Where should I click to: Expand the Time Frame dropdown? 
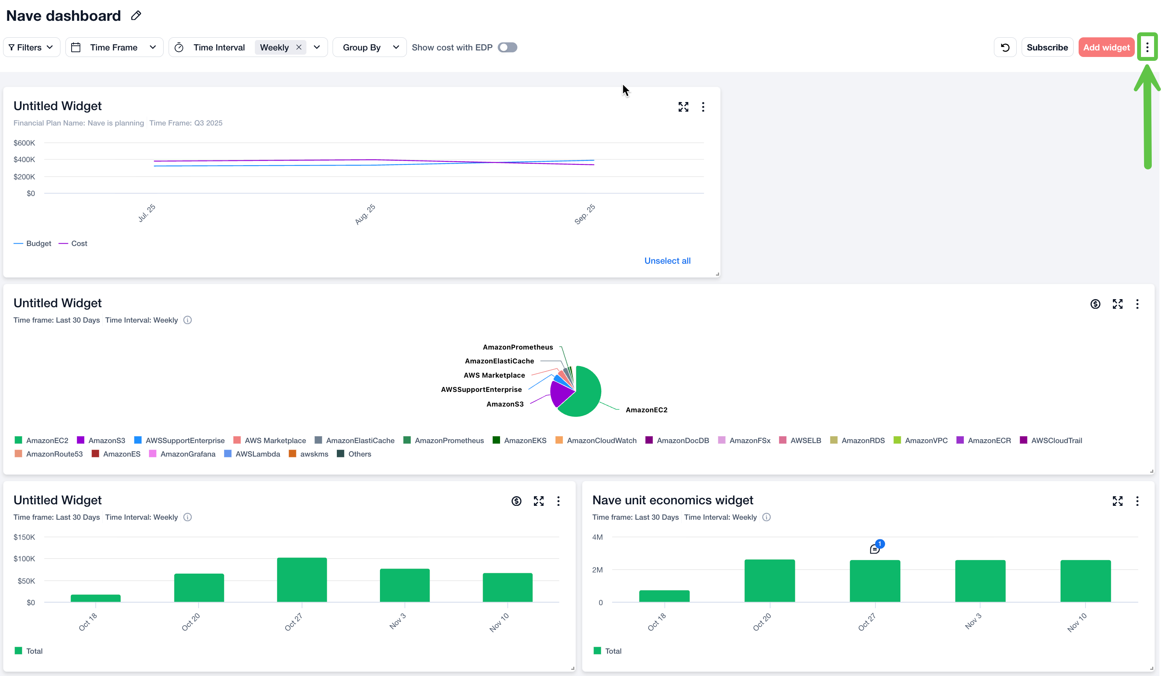pyautogui.click(x=114, y=47)
